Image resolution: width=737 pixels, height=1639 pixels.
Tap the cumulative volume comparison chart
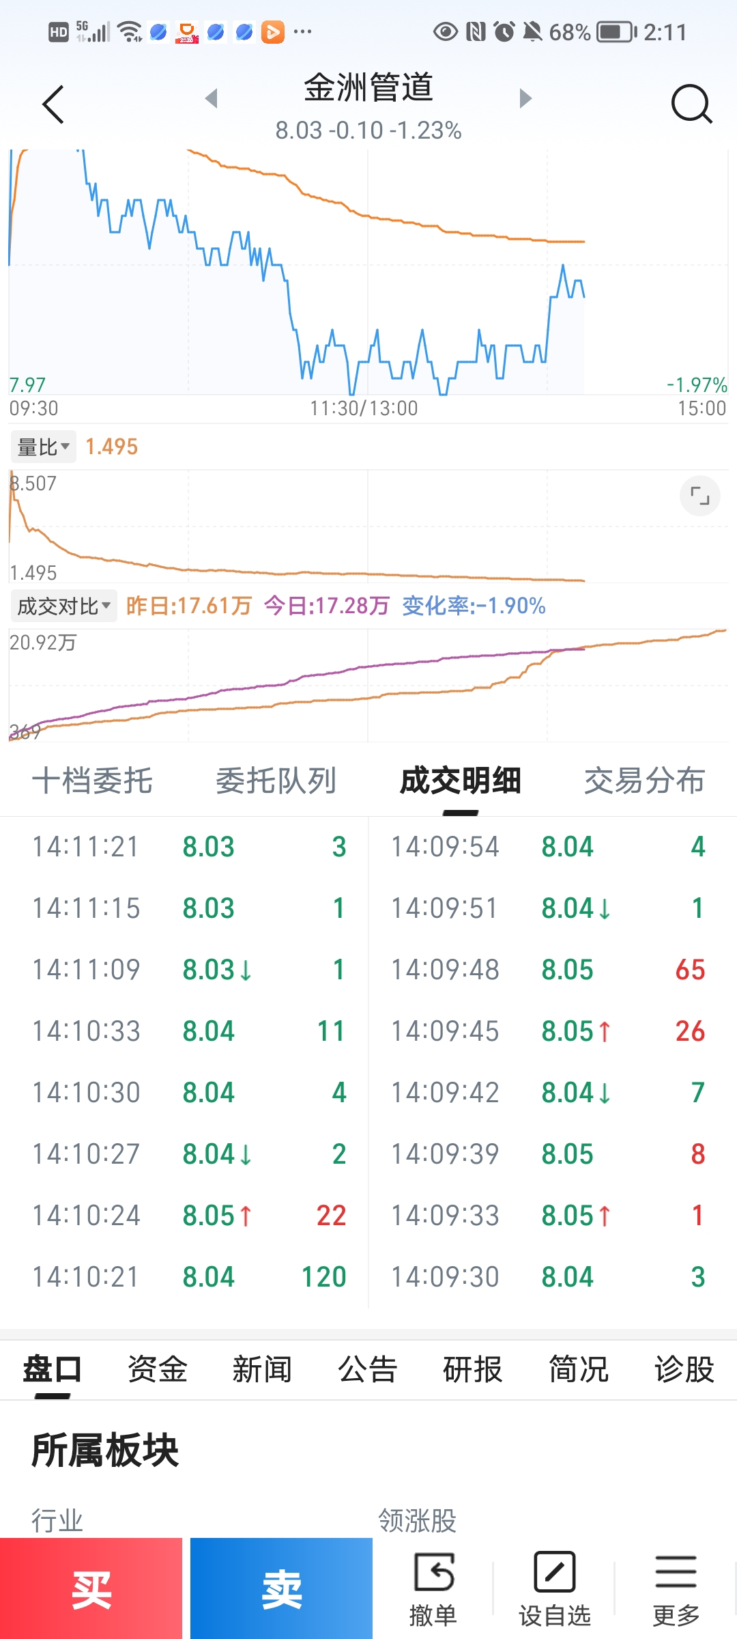click(x=369, y=685)
